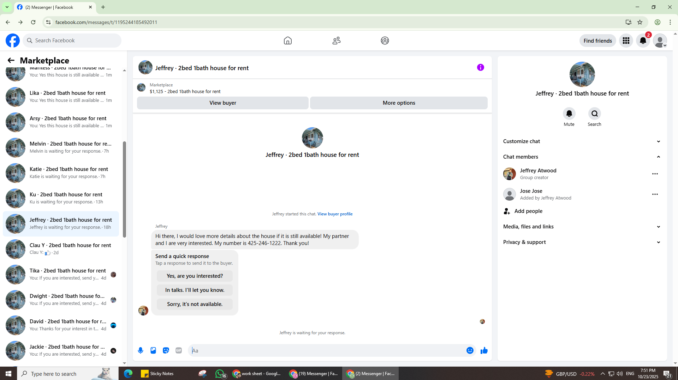Open Melvin house for rent conversation

pyautogui.click(x=61, y=147)
